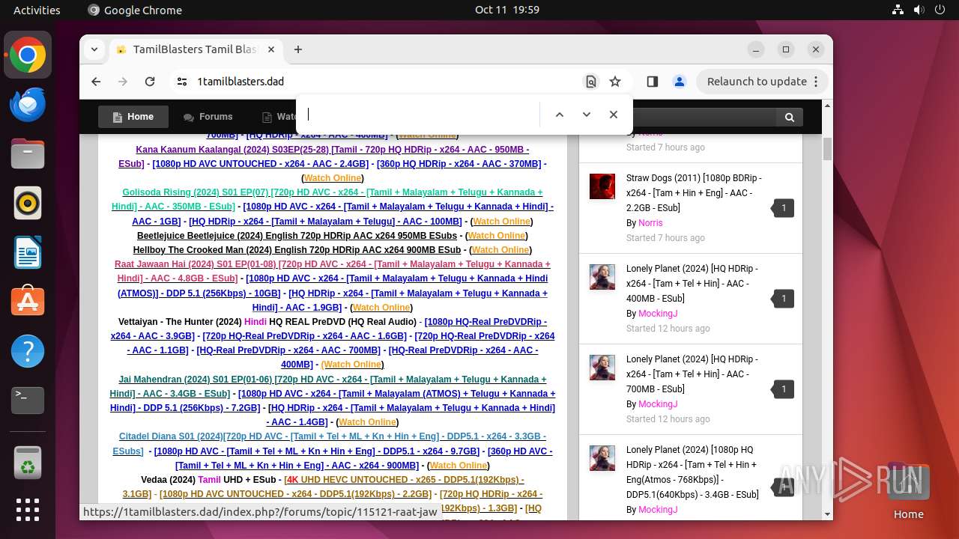The width and height of the screenshot is (959, 539).
Task: Open Rhythmbox from the dock
Action: pyautogui.click(x=28, y=203)
